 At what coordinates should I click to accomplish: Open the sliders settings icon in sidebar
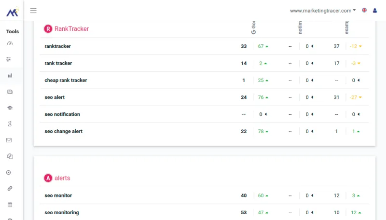9,59
